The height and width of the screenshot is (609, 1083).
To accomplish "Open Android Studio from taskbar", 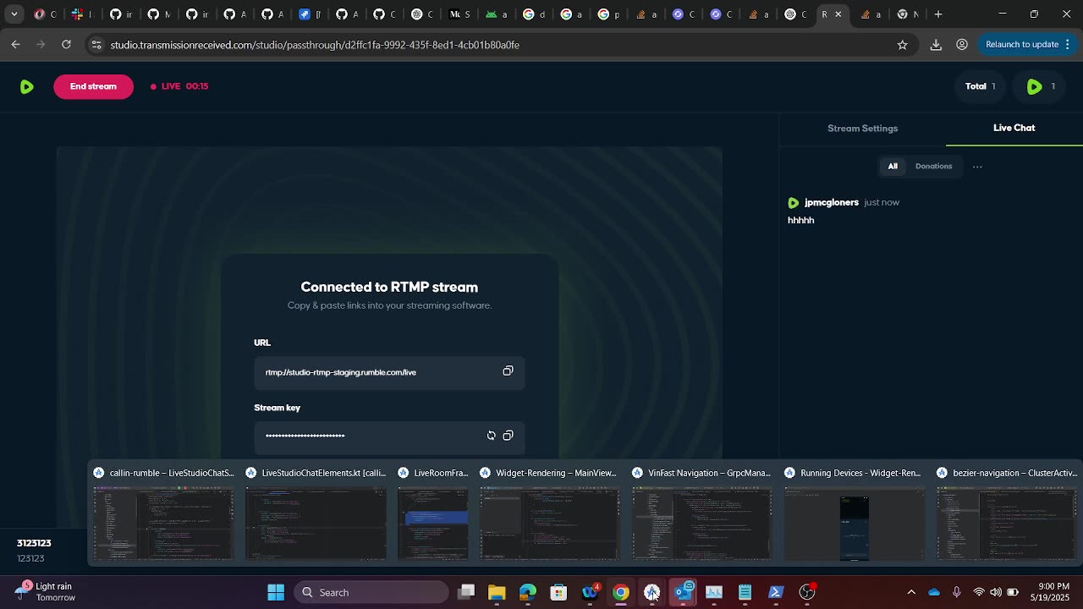I will pos(651,592).
